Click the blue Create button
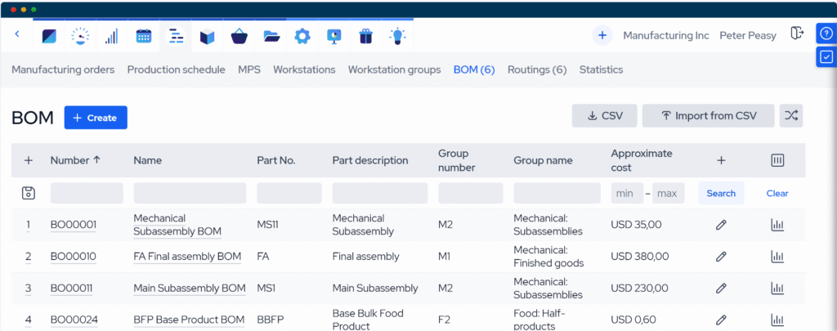The height and width of the screenshot is (331, 837). (x=96, y=118)
